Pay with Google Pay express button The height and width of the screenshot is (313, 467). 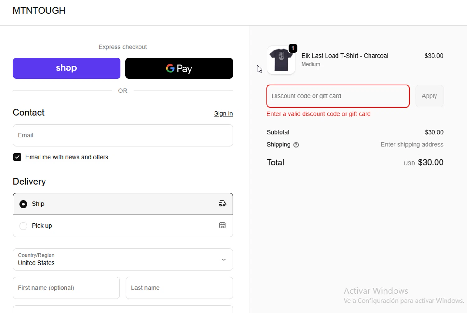click(179, 68)
